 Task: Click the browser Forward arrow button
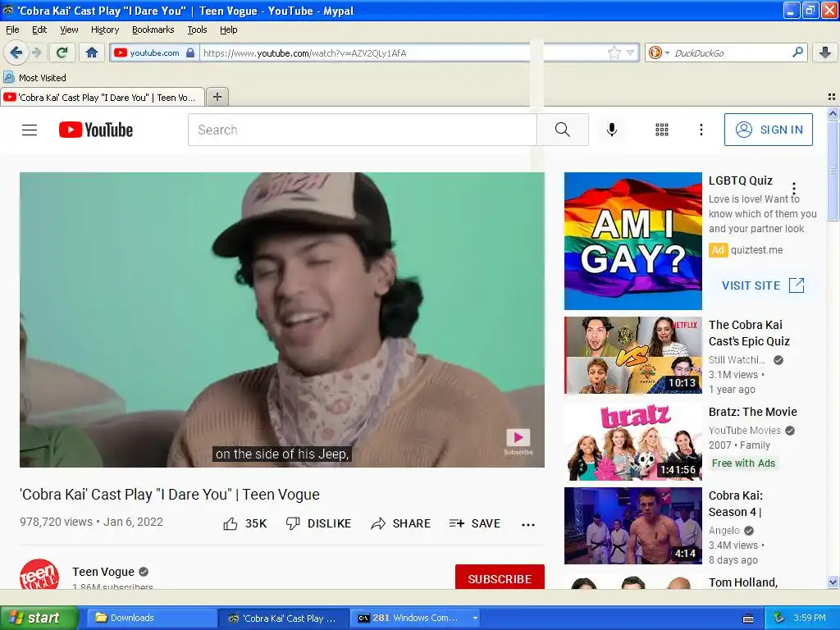pos(37,52)
